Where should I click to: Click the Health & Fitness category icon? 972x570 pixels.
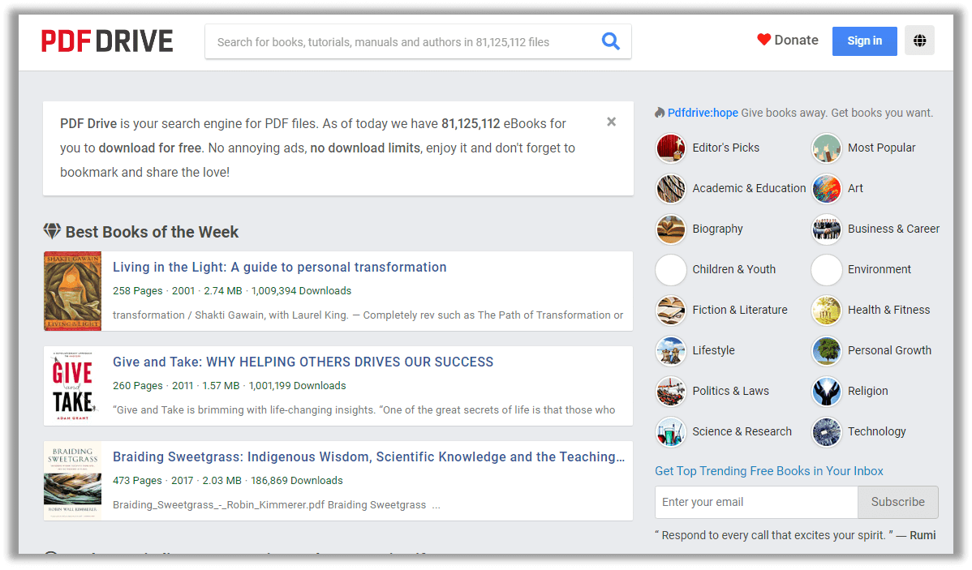click(x=826, y=311)
